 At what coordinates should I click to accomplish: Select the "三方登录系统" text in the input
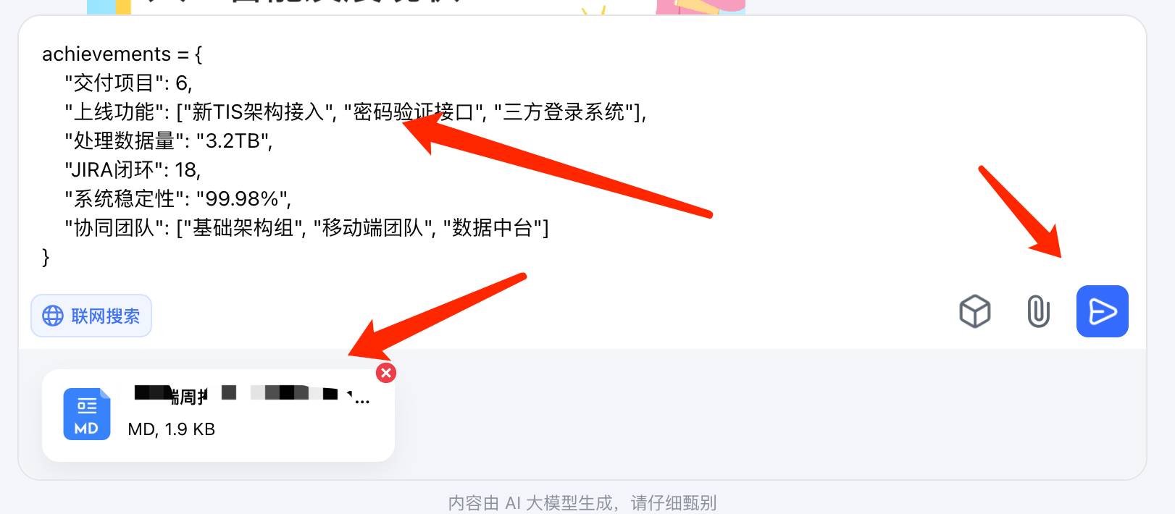[x=564, y=112]
